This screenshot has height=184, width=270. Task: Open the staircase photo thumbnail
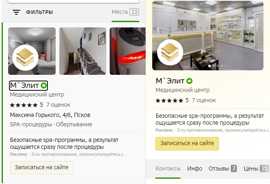[83, 51]
